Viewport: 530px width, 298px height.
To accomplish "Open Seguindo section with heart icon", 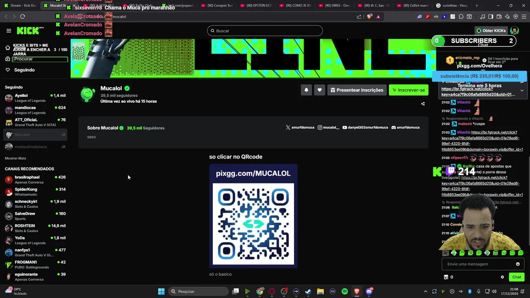I will (x=20, y=70).
